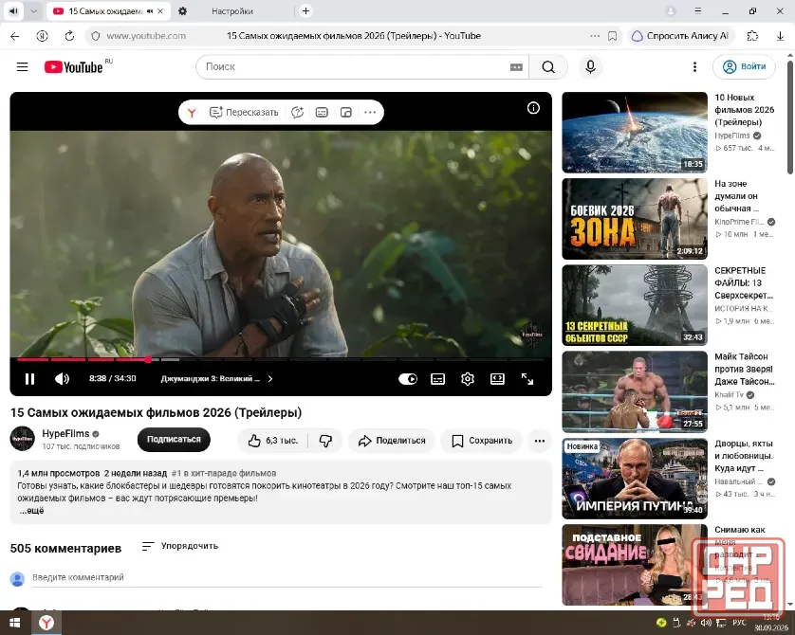Expand the chapter "Джуманджи 3: Великий" list
The image size is (795, 635).
[x=216, y=379]
